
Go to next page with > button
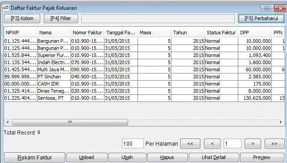253,144
